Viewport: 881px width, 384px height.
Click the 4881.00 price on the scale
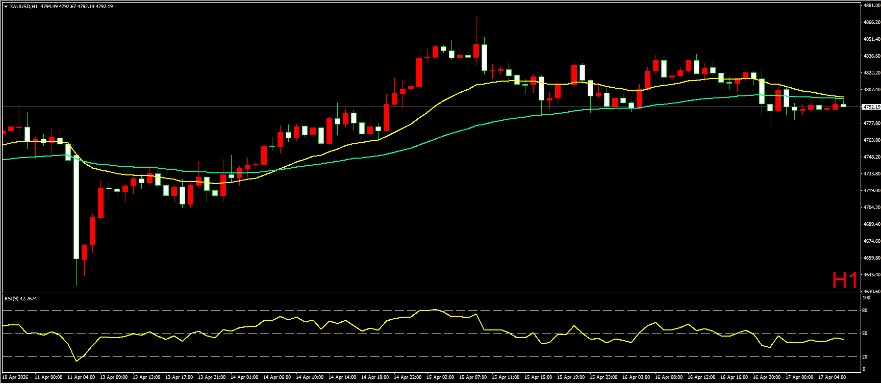[871, 6]
